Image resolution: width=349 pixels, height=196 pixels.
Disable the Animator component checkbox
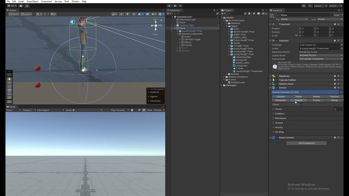[x=277, y=41]
